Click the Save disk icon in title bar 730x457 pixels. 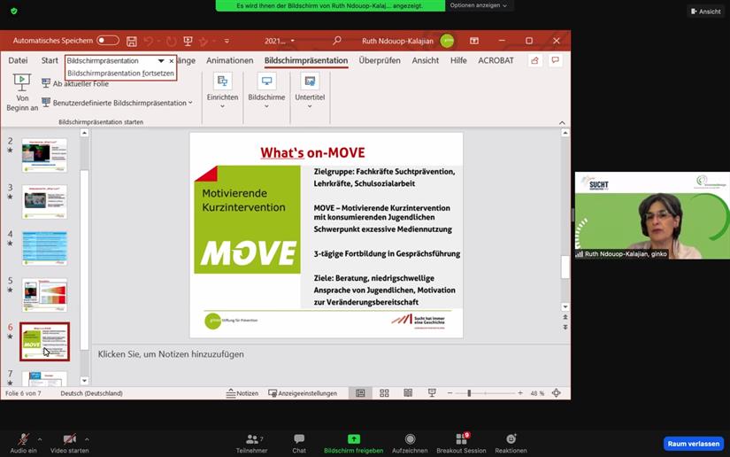132,41
